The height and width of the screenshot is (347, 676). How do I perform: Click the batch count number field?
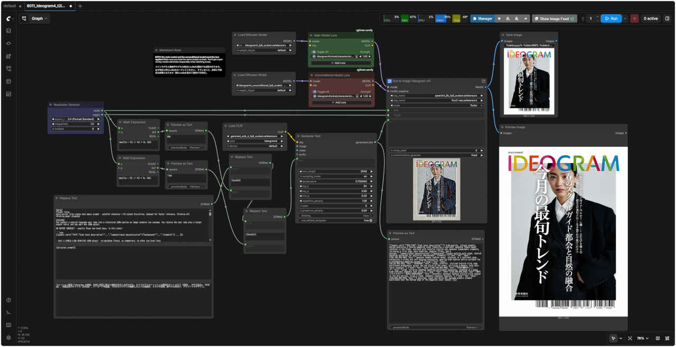click(590, 18)
